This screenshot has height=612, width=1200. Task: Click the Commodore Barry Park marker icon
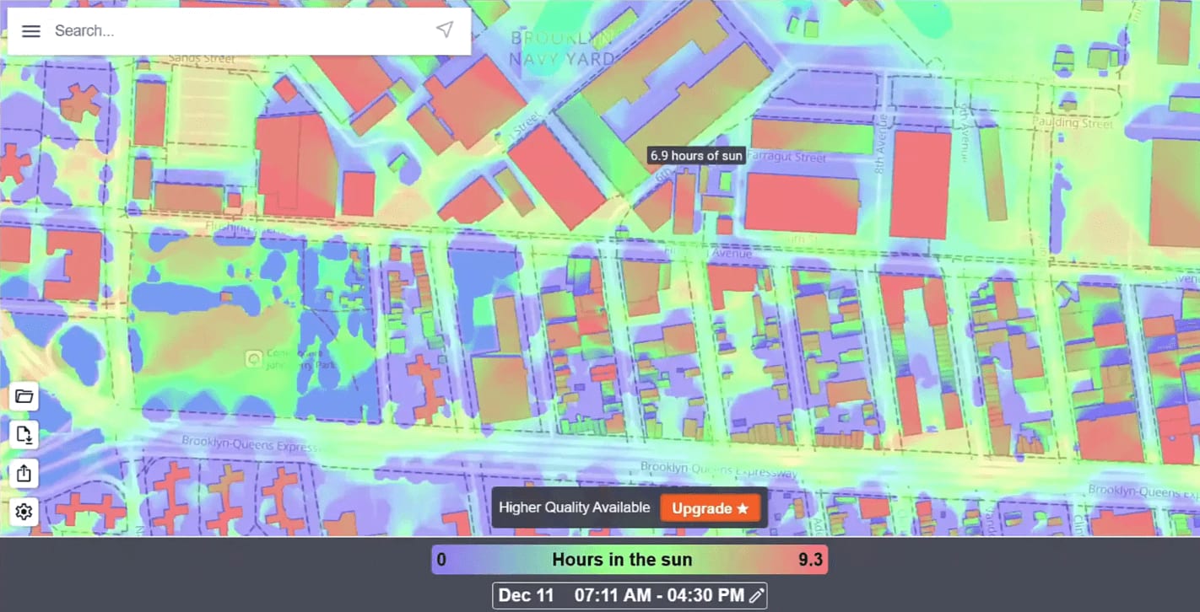[253, 358]
